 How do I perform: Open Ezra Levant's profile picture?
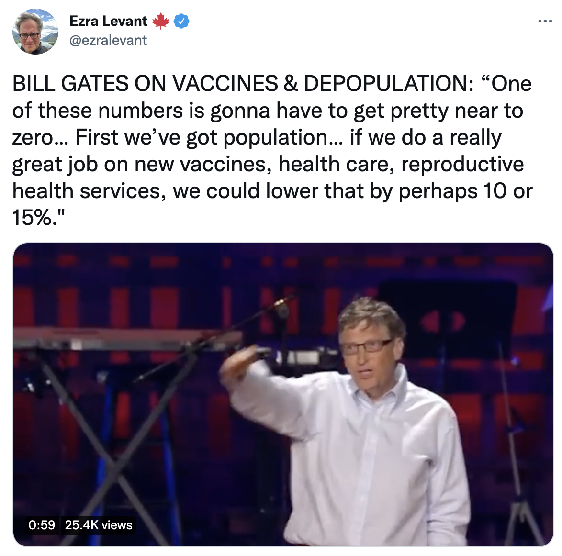35,32
